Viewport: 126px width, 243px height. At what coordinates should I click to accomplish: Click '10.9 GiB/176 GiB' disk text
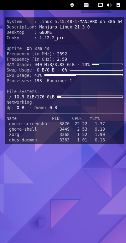(34, 97)
